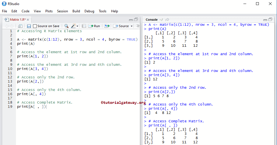Minimize the Console pane
Screen dimensions: 277x145
[x=265, y=20]
